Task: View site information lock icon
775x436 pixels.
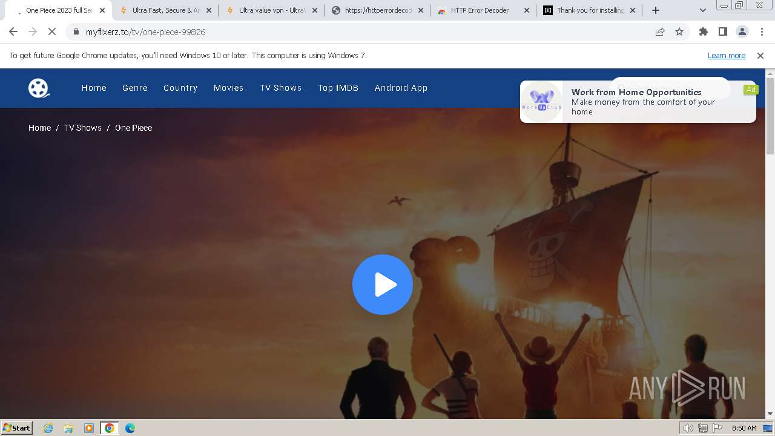Action: click(76, 31)
